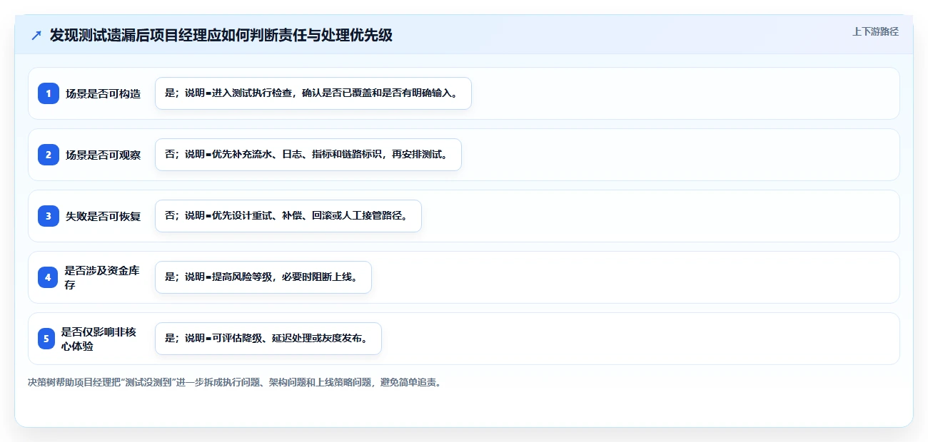Open the answer box 可评估降级、延迟处理

[x=268, y=339]
